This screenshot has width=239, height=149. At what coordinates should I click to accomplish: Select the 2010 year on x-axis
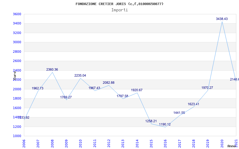pyautogui.click(x=81, y=143)
